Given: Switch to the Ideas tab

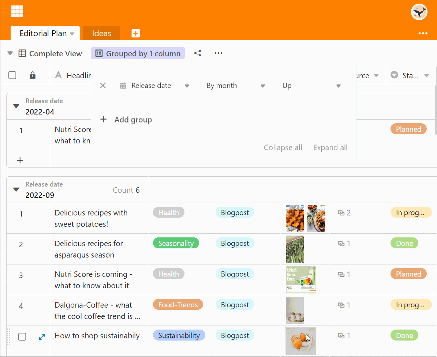Looking at the screenshot, I should (101, 33).
